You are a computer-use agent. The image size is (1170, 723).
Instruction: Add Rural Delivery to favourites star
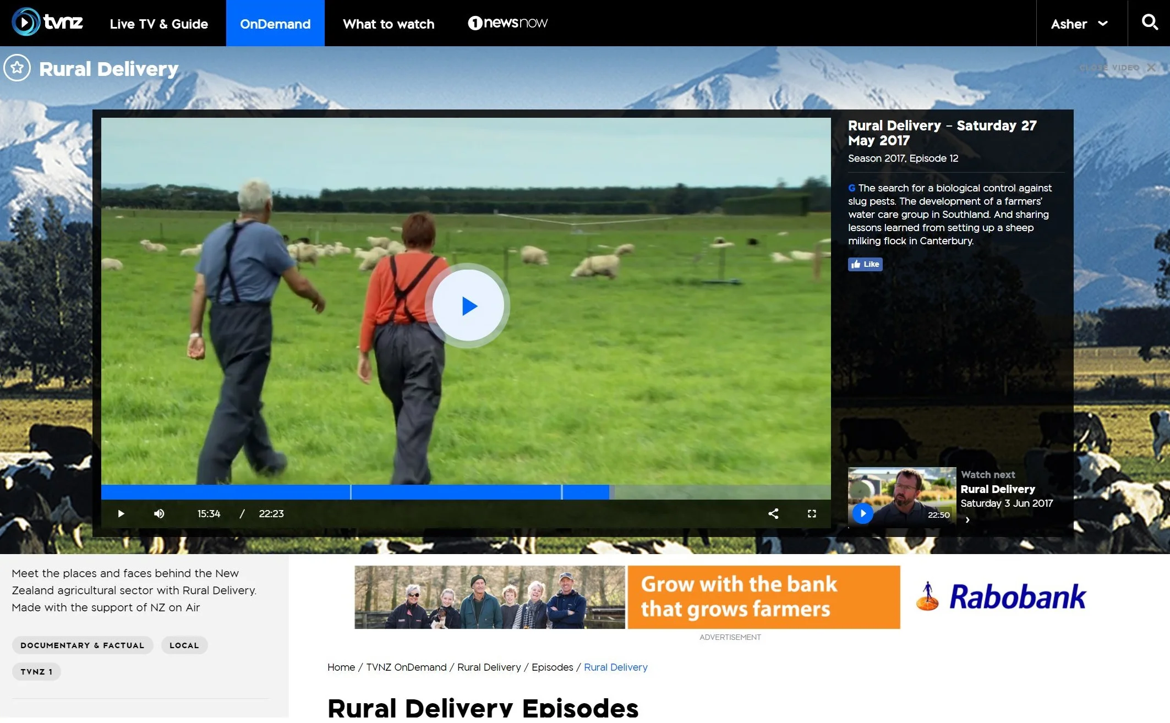click(17, 68)
